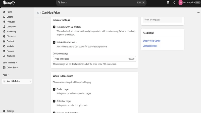201x113 pixels.
Task: Click the 16/200 character counter
Action: (131, 59)
